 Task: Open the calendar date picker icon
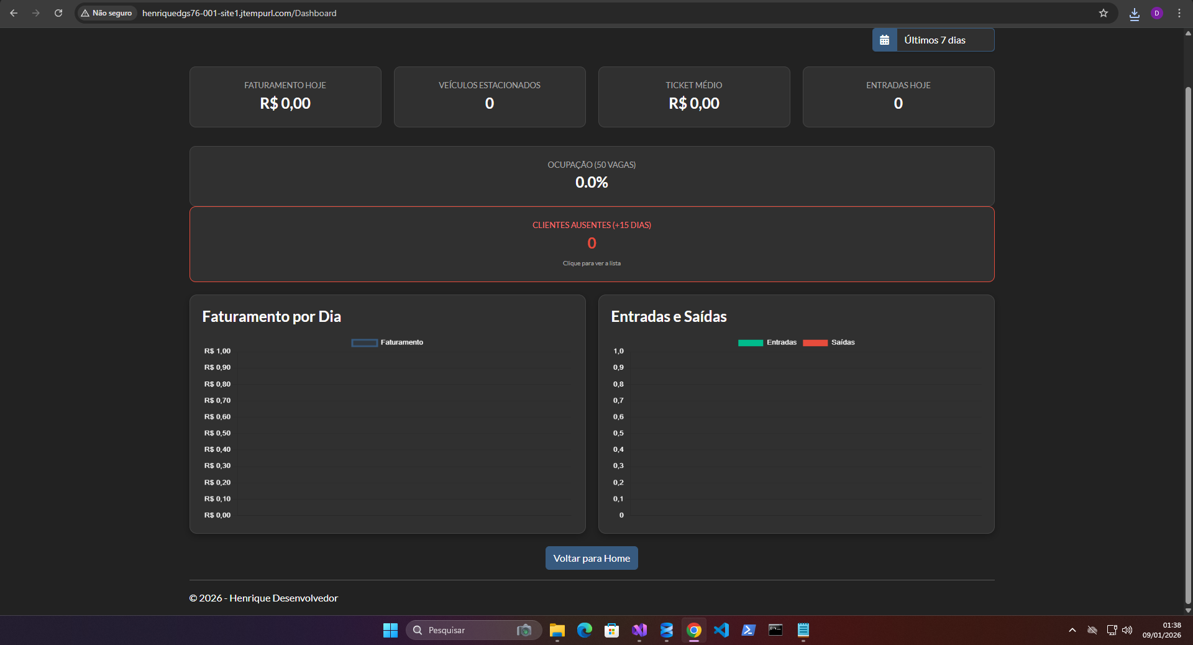click(884, 39)
